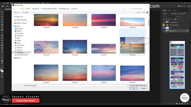Select the Sunset_010 thumbnail
The height and width of the screenshot is (107, 191).
(75, 47)
